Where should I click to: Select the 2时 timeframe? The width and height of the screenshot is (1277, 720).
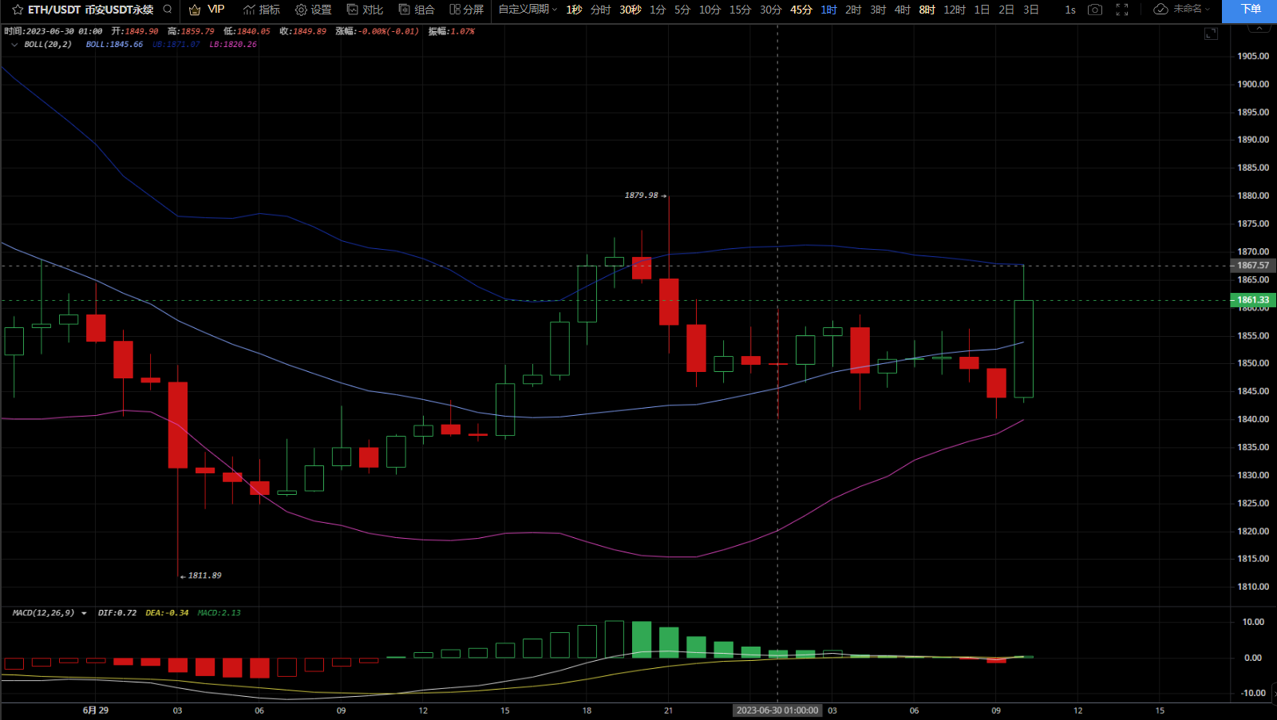click(x=853, y=10)
